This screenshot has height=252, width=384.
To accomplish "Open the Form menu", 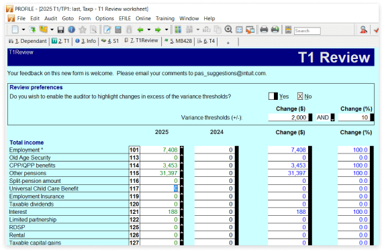I will pos(85,18).
